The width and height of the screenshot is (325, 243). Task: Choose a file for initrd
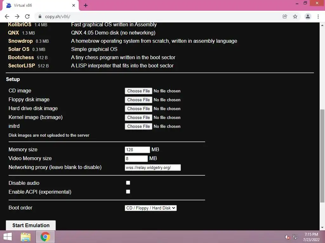[138, 127]
